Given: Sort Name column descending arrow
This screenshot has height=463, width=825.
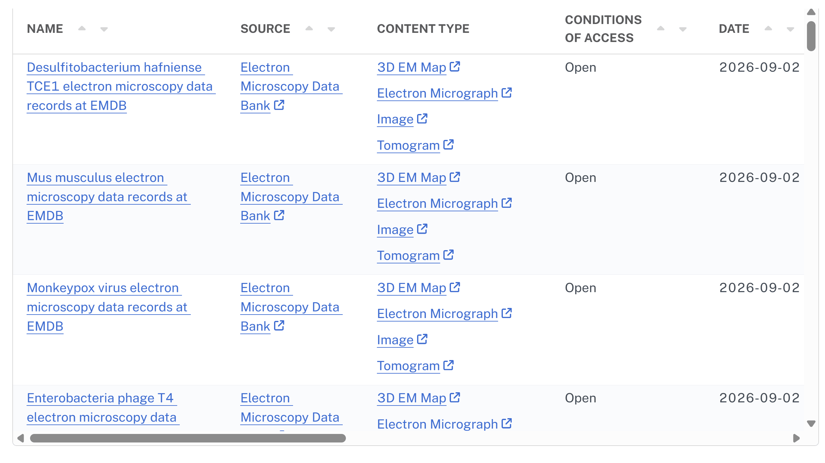Looking at the screenshot, I should [104, 29].
